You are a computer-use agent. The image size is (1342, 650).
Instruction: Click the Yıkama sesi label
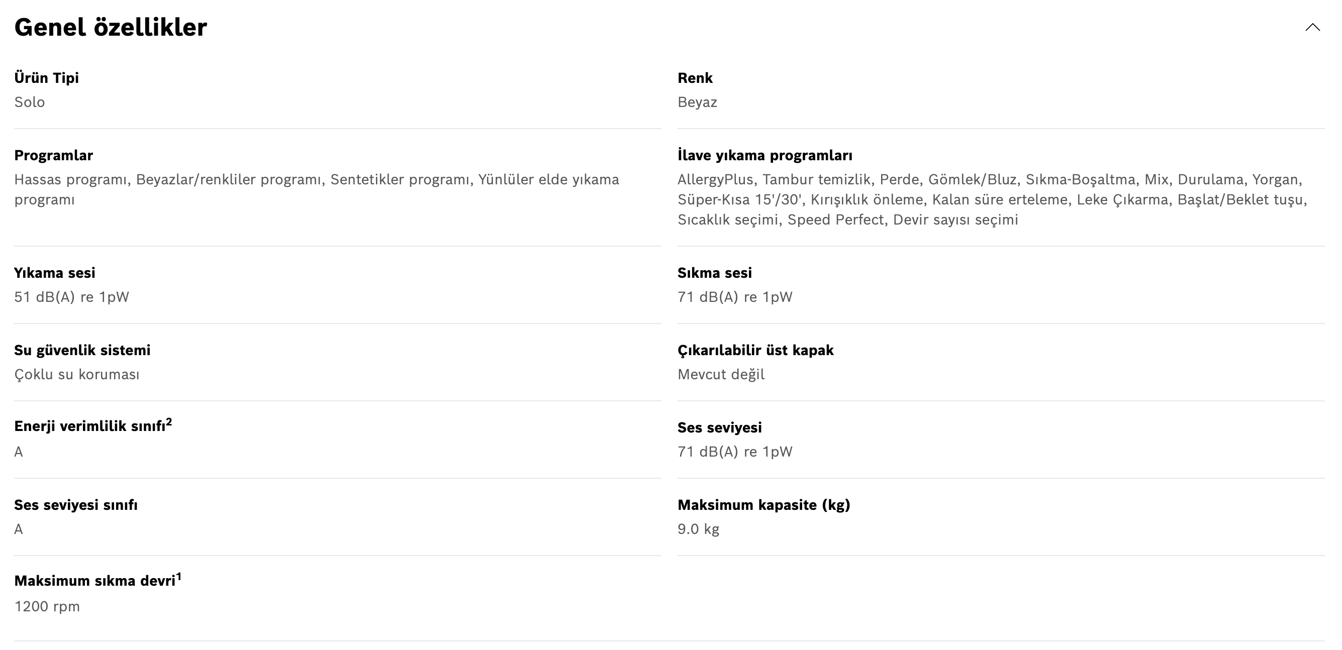click(x=55, y=273)
